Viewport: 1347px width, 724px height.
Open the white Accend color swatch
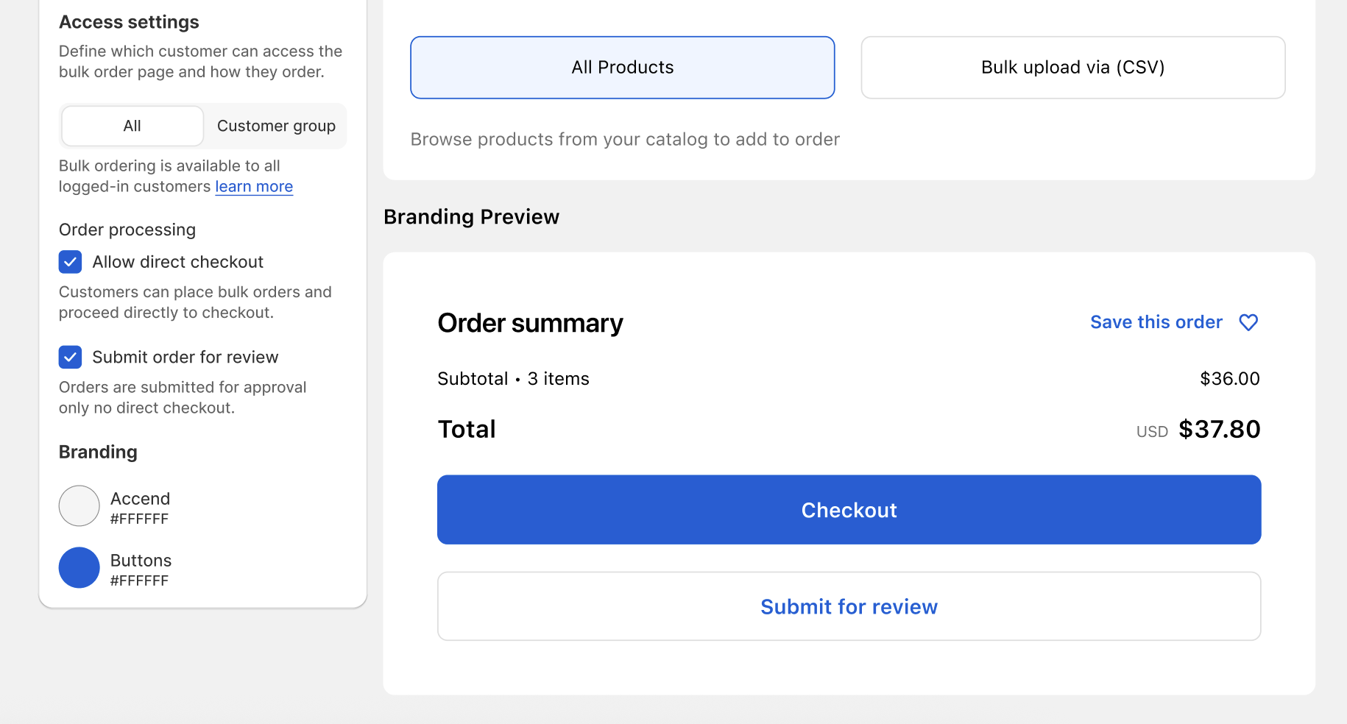click(x=79, y=505)
